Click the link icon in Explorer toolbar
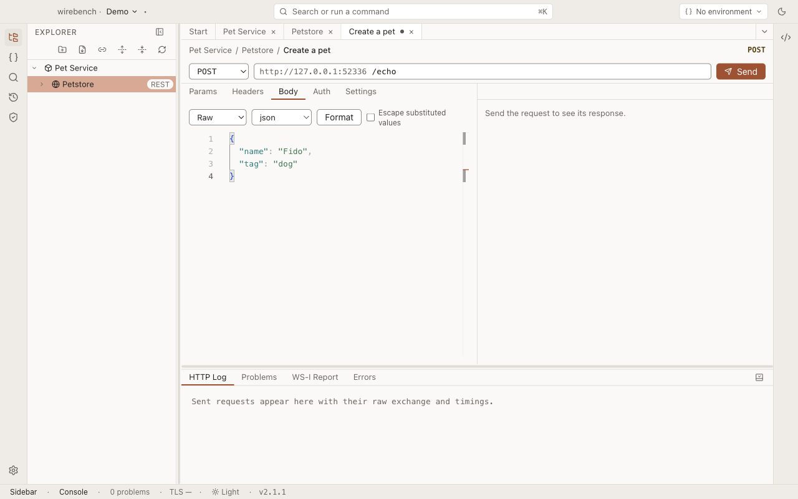Screen dimensions: 798x499 pos(102,50)
